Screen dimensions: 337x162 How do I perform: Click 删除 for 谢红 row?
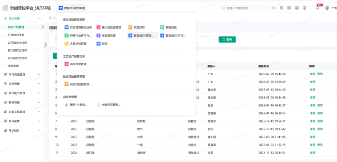(320, 129)
